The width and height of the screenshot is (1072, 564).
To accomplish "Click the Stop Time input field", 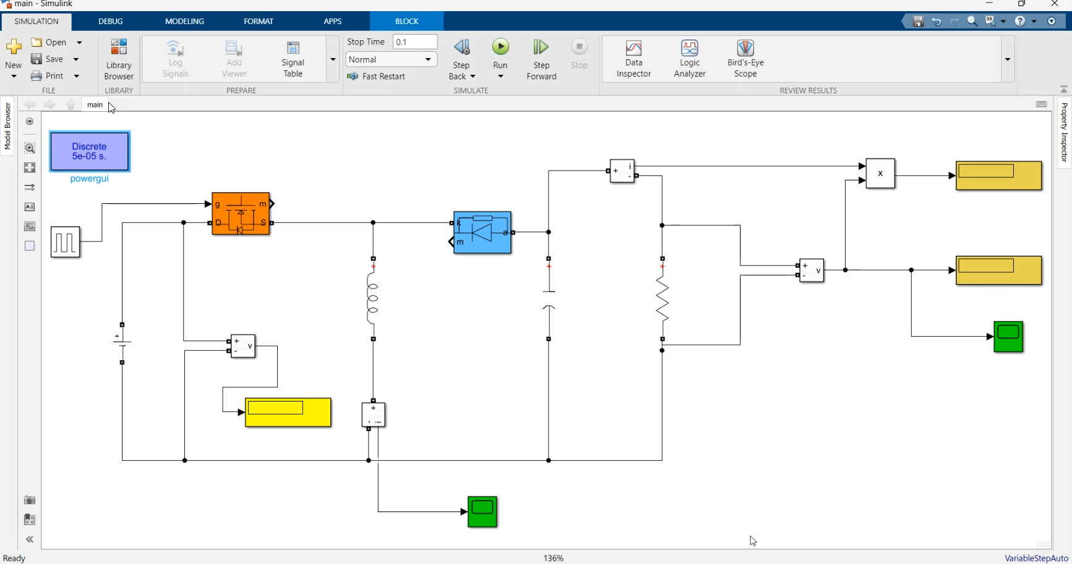I will tap(415, 42).
